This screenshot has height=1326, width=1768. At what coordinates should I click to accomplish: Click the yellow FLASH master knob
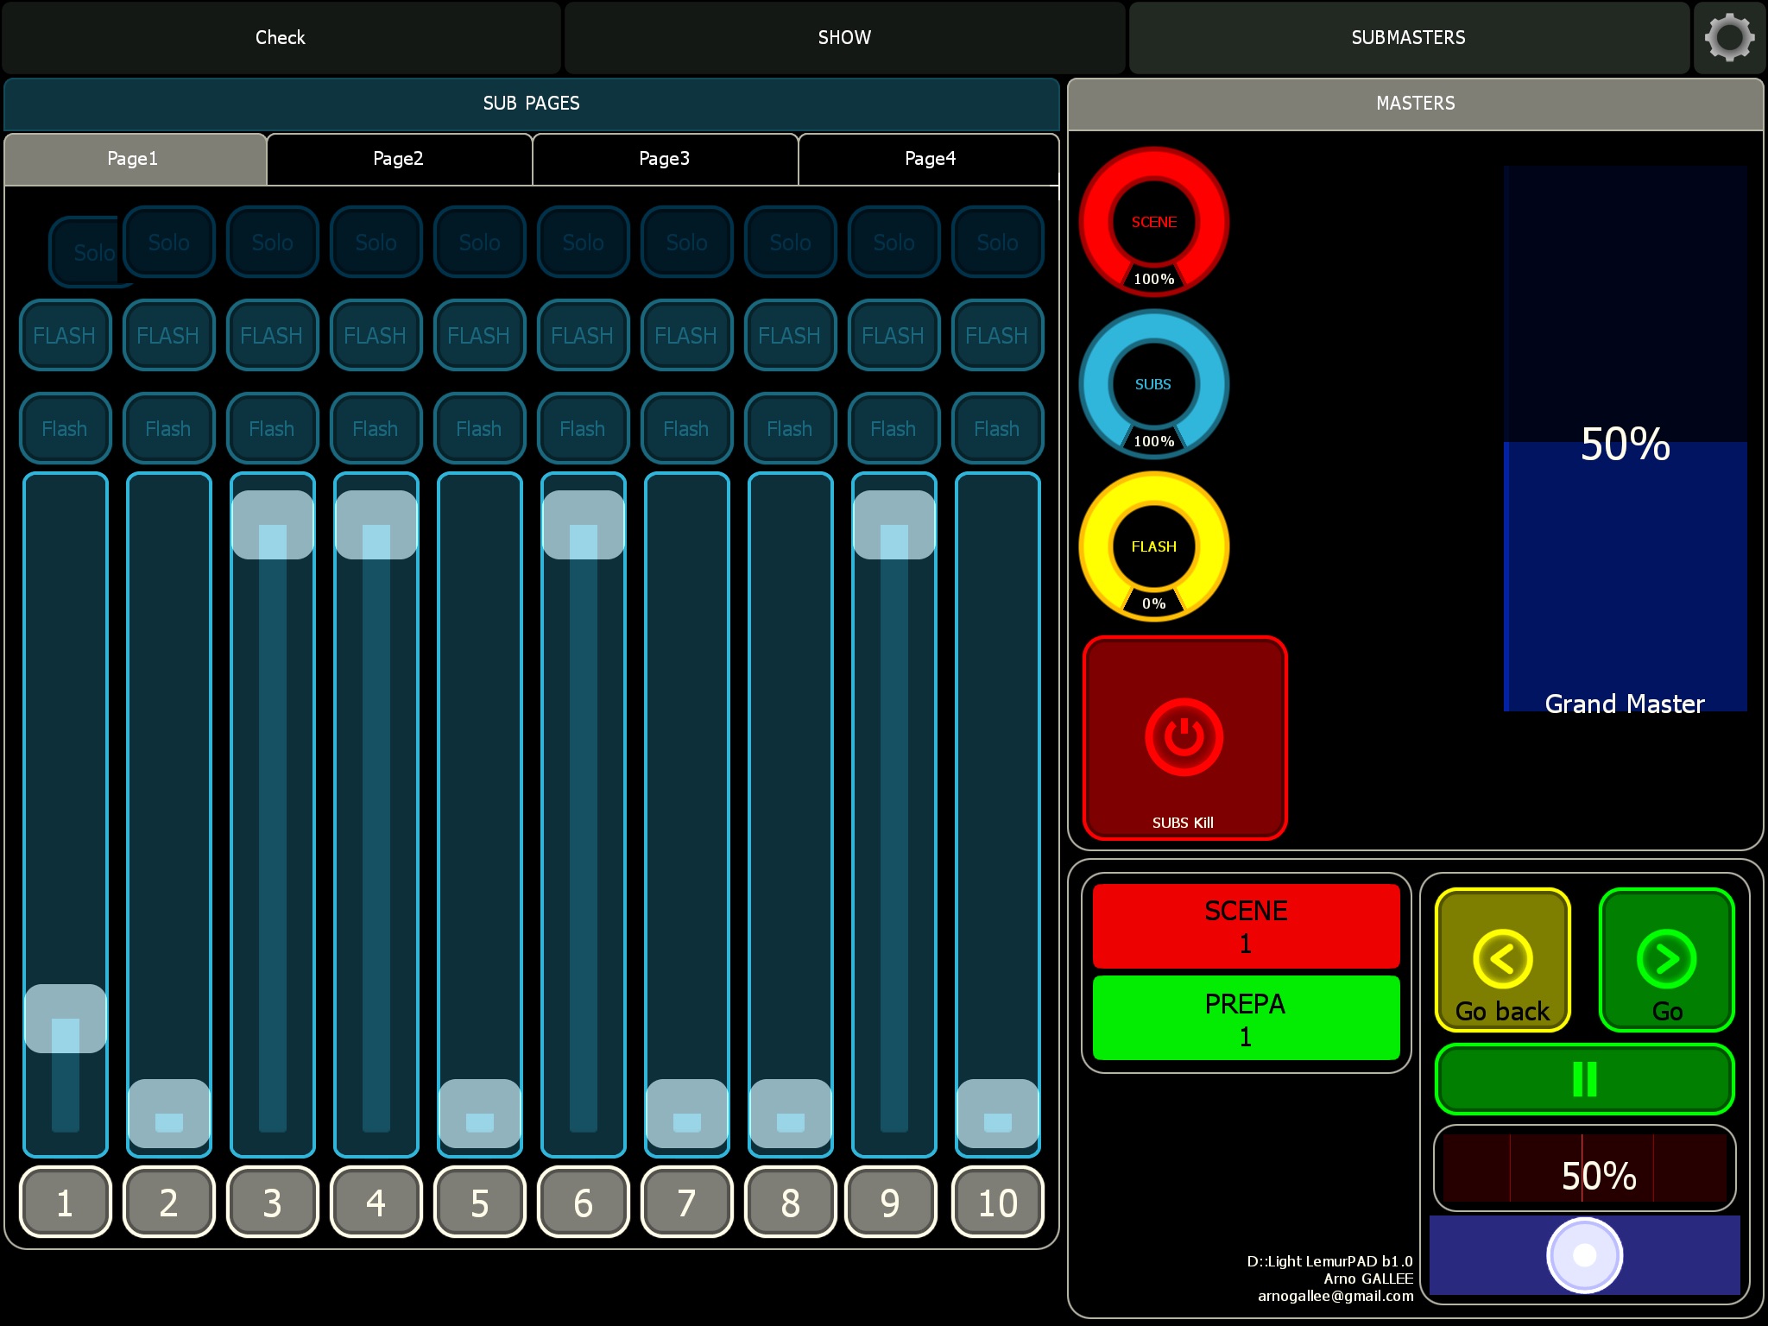coord(1153,546)
